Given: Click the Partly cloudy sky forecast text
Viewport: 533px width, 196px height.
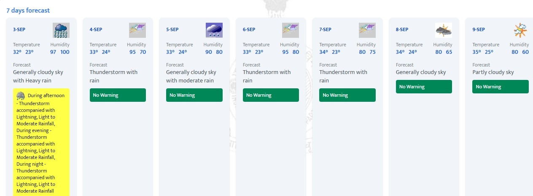Looking at the screenshot, I should (493, 72).
